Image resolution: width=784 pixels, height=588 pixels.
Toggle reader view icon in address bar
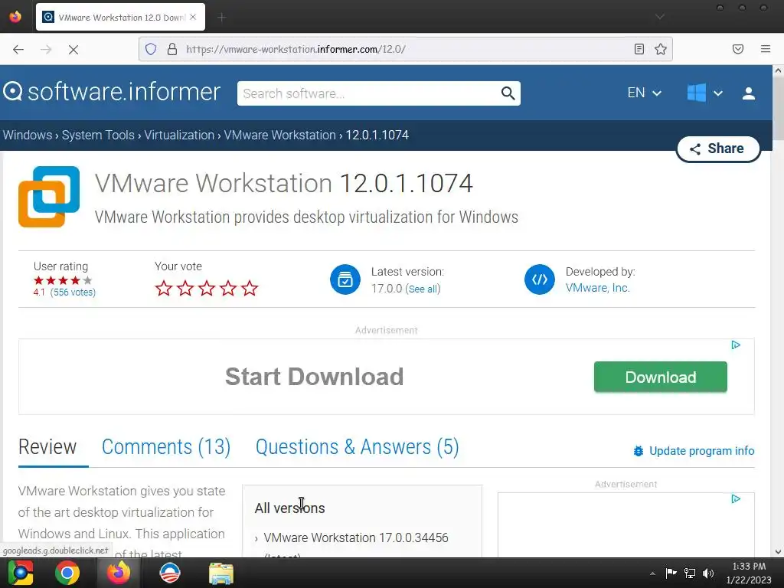tap(639, 49)
